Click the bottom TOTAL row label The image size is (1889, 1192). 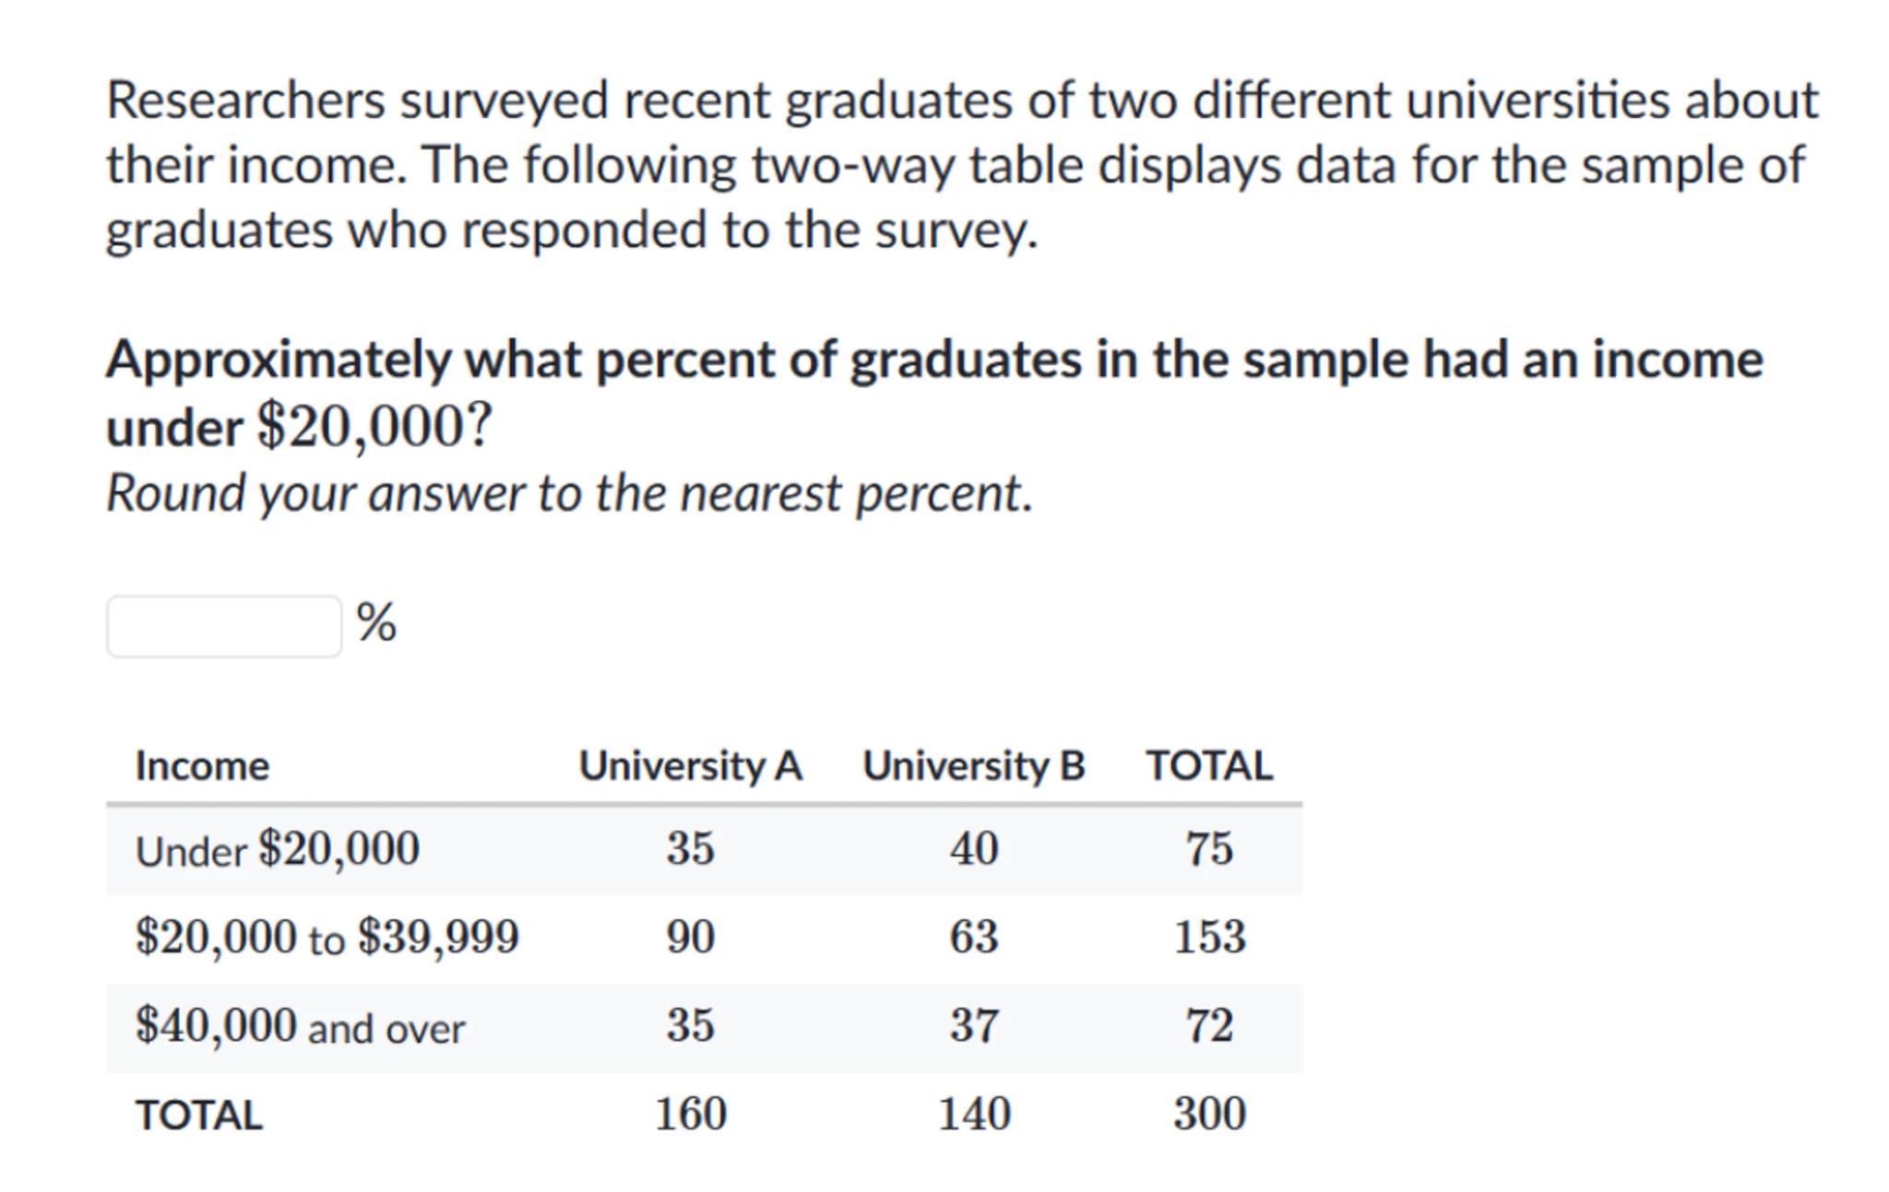click(199, 1115)
